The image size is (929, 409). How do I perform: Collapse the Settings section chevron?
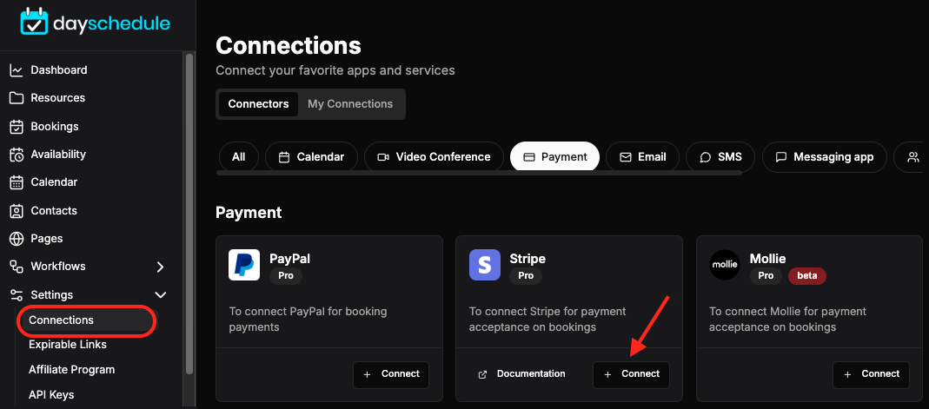pyautogui.click(x=160, y=294)
